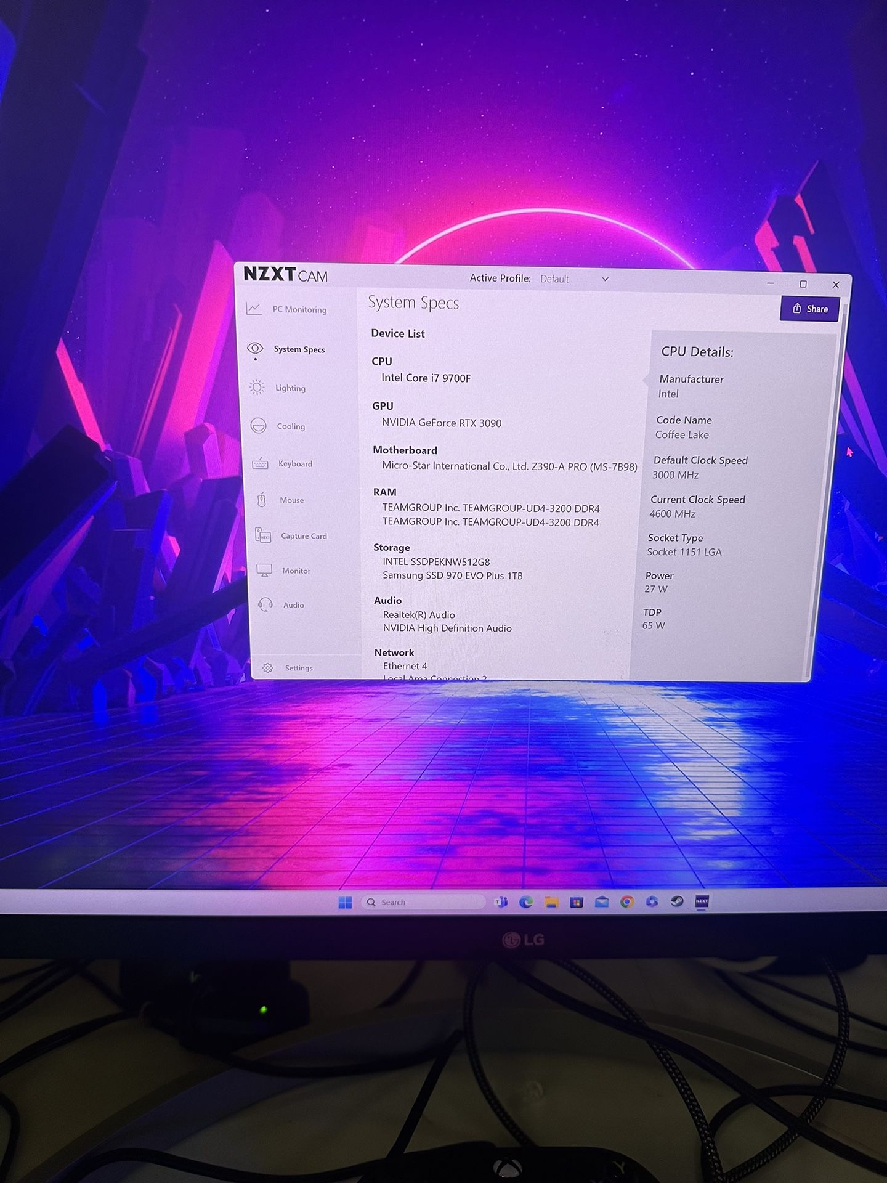Open the Keyboard section icon
The width and height of the screenshot is (887, 1183).
(x=260, y=464)
